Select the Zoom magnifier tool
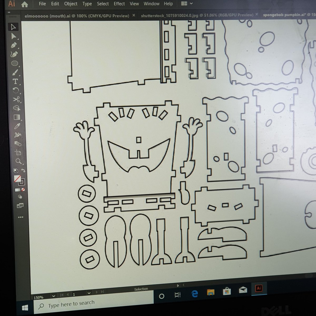Image resolution: width=316 pixels, height=316 pixels. tap(18, 161)
